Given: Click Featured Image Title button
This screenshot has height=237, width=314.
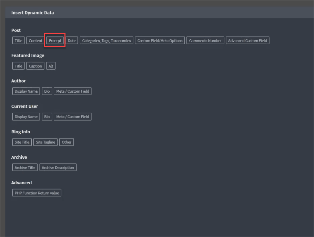Looking at the screenshot, I should point(18,66).
